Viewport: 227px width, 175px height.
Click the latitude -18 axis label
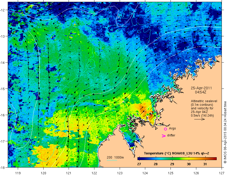point(3,167)
